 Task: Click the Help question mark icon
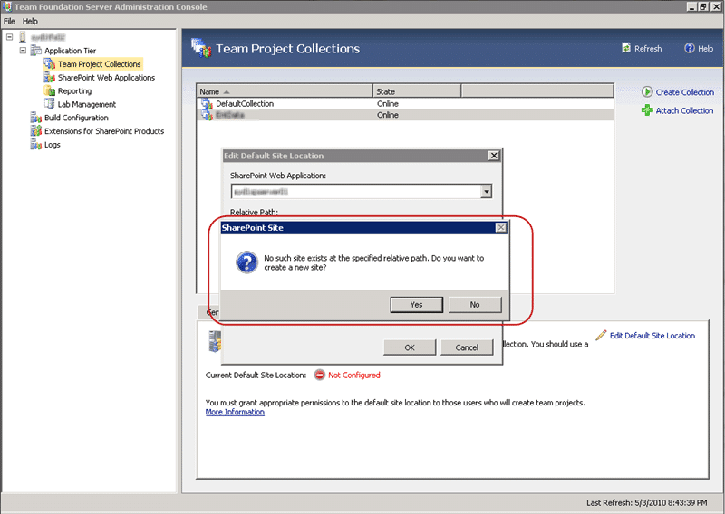click(x=690, y=48)
